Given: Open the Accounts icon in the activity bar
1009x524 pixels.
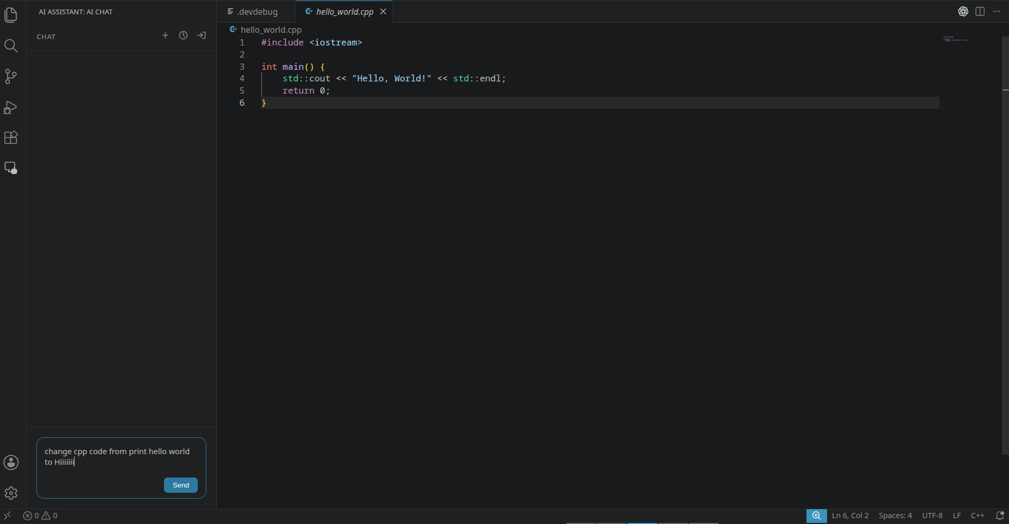Looking at the screenshot, I should click(11, 463).
